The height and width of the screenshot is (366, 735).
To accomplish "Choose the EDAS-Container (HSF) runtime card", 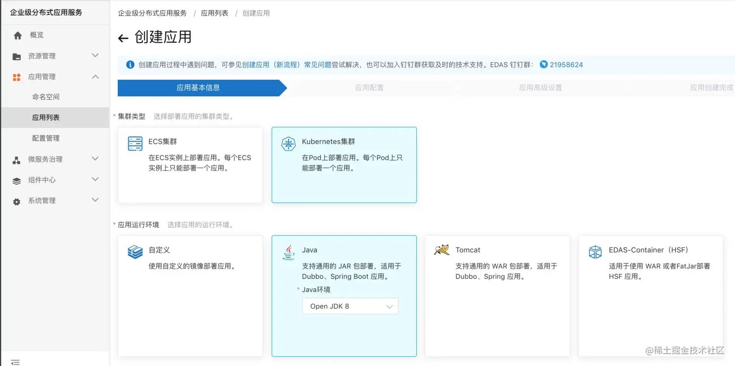I will tap(651, 296).
